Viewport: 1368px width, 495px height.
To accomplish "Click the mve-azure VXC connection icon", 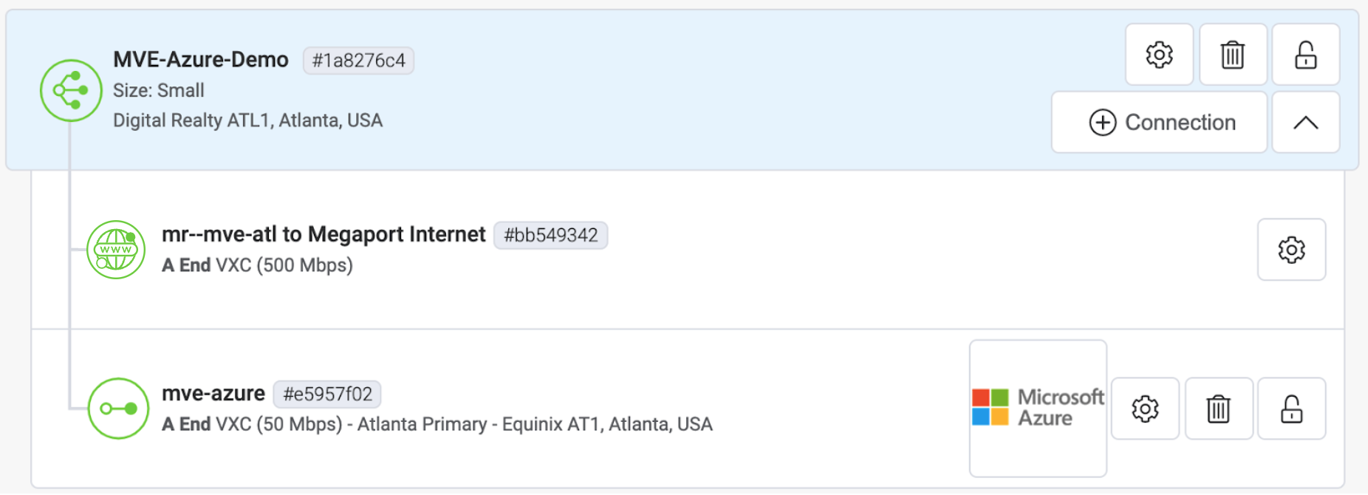I will click(x=118, y=409).
